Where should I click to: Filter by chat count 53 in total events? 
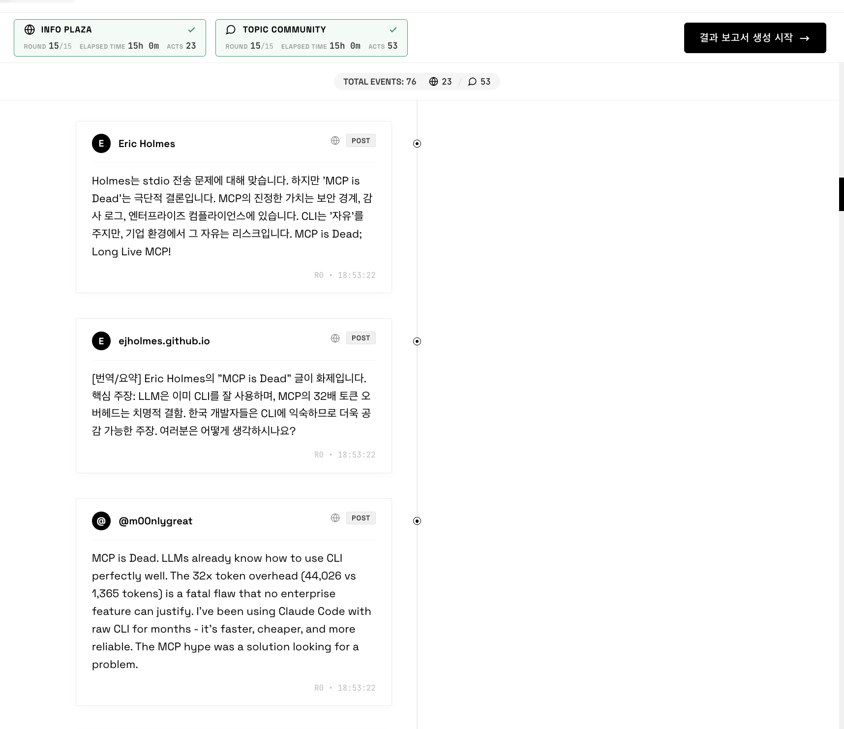click(479, 82)
